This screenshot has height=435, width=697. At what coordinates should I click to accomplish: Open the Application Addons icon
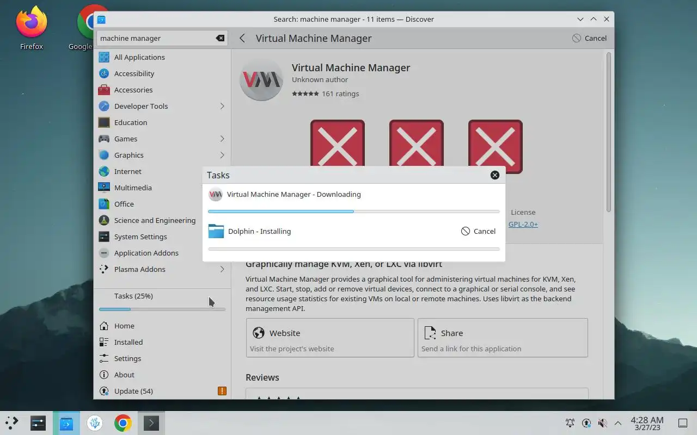pyautogui.click(x=104, y=253)
